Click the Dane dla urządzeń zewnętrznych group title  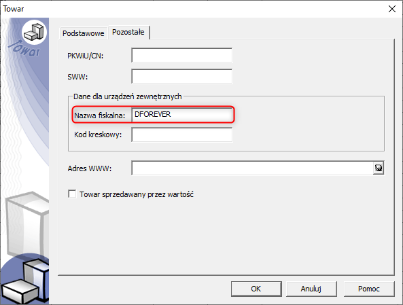[128, 96]
